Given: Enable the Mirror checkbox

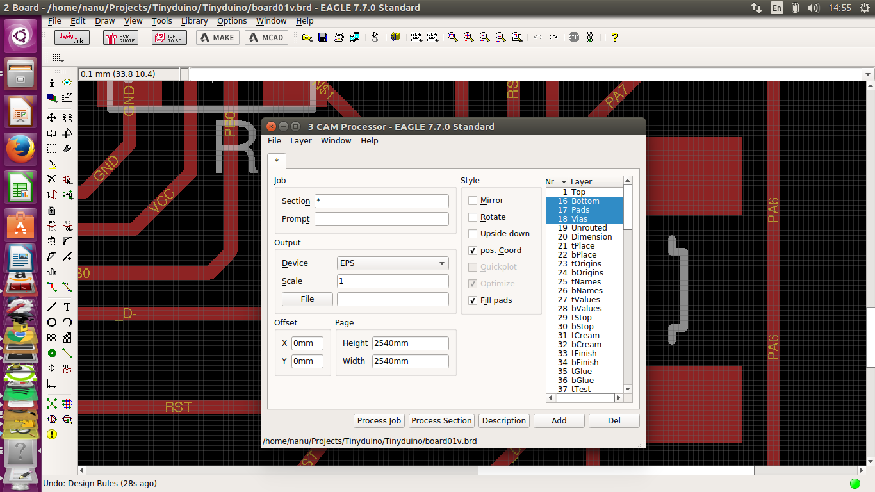Looking at the screenshot, I should pyautogui.click(x=473, y=201).
